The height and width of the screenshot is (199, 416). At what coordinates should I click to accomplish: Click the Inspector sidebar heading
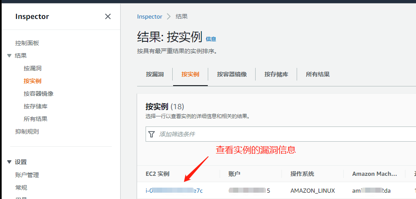[32, 16]
